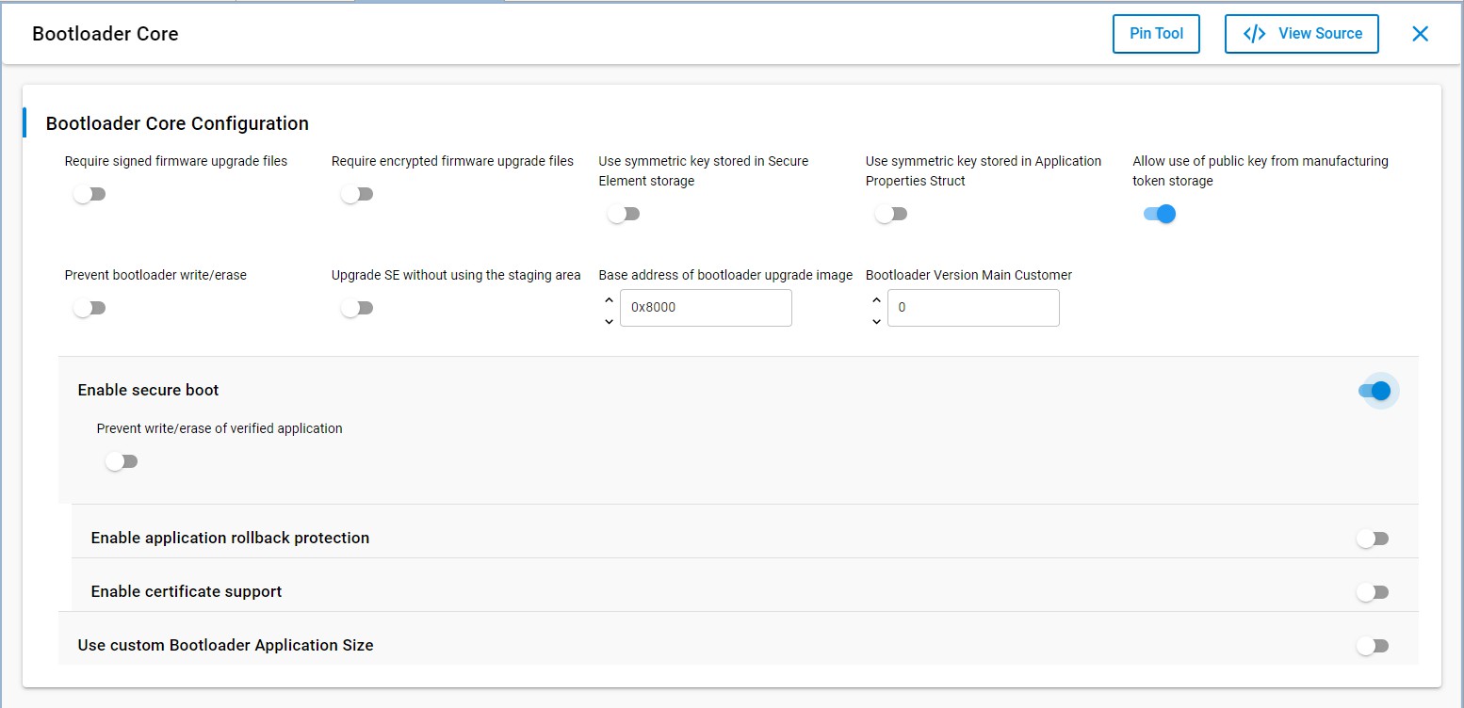Click the View Source button

(x=1301, y=33)
